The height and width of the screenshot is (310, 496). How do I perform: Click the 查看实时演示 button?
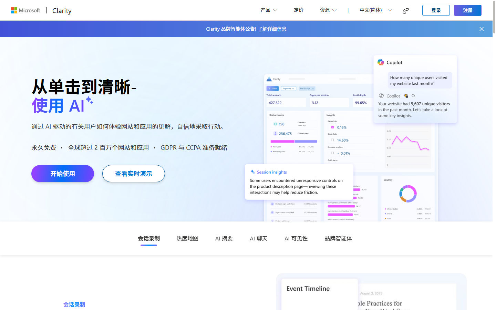134,174
